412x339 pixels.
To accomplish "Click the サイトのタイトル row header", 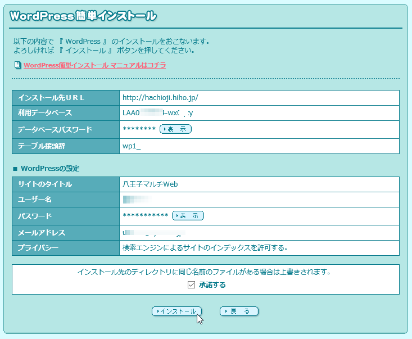I will click(66, 184).
